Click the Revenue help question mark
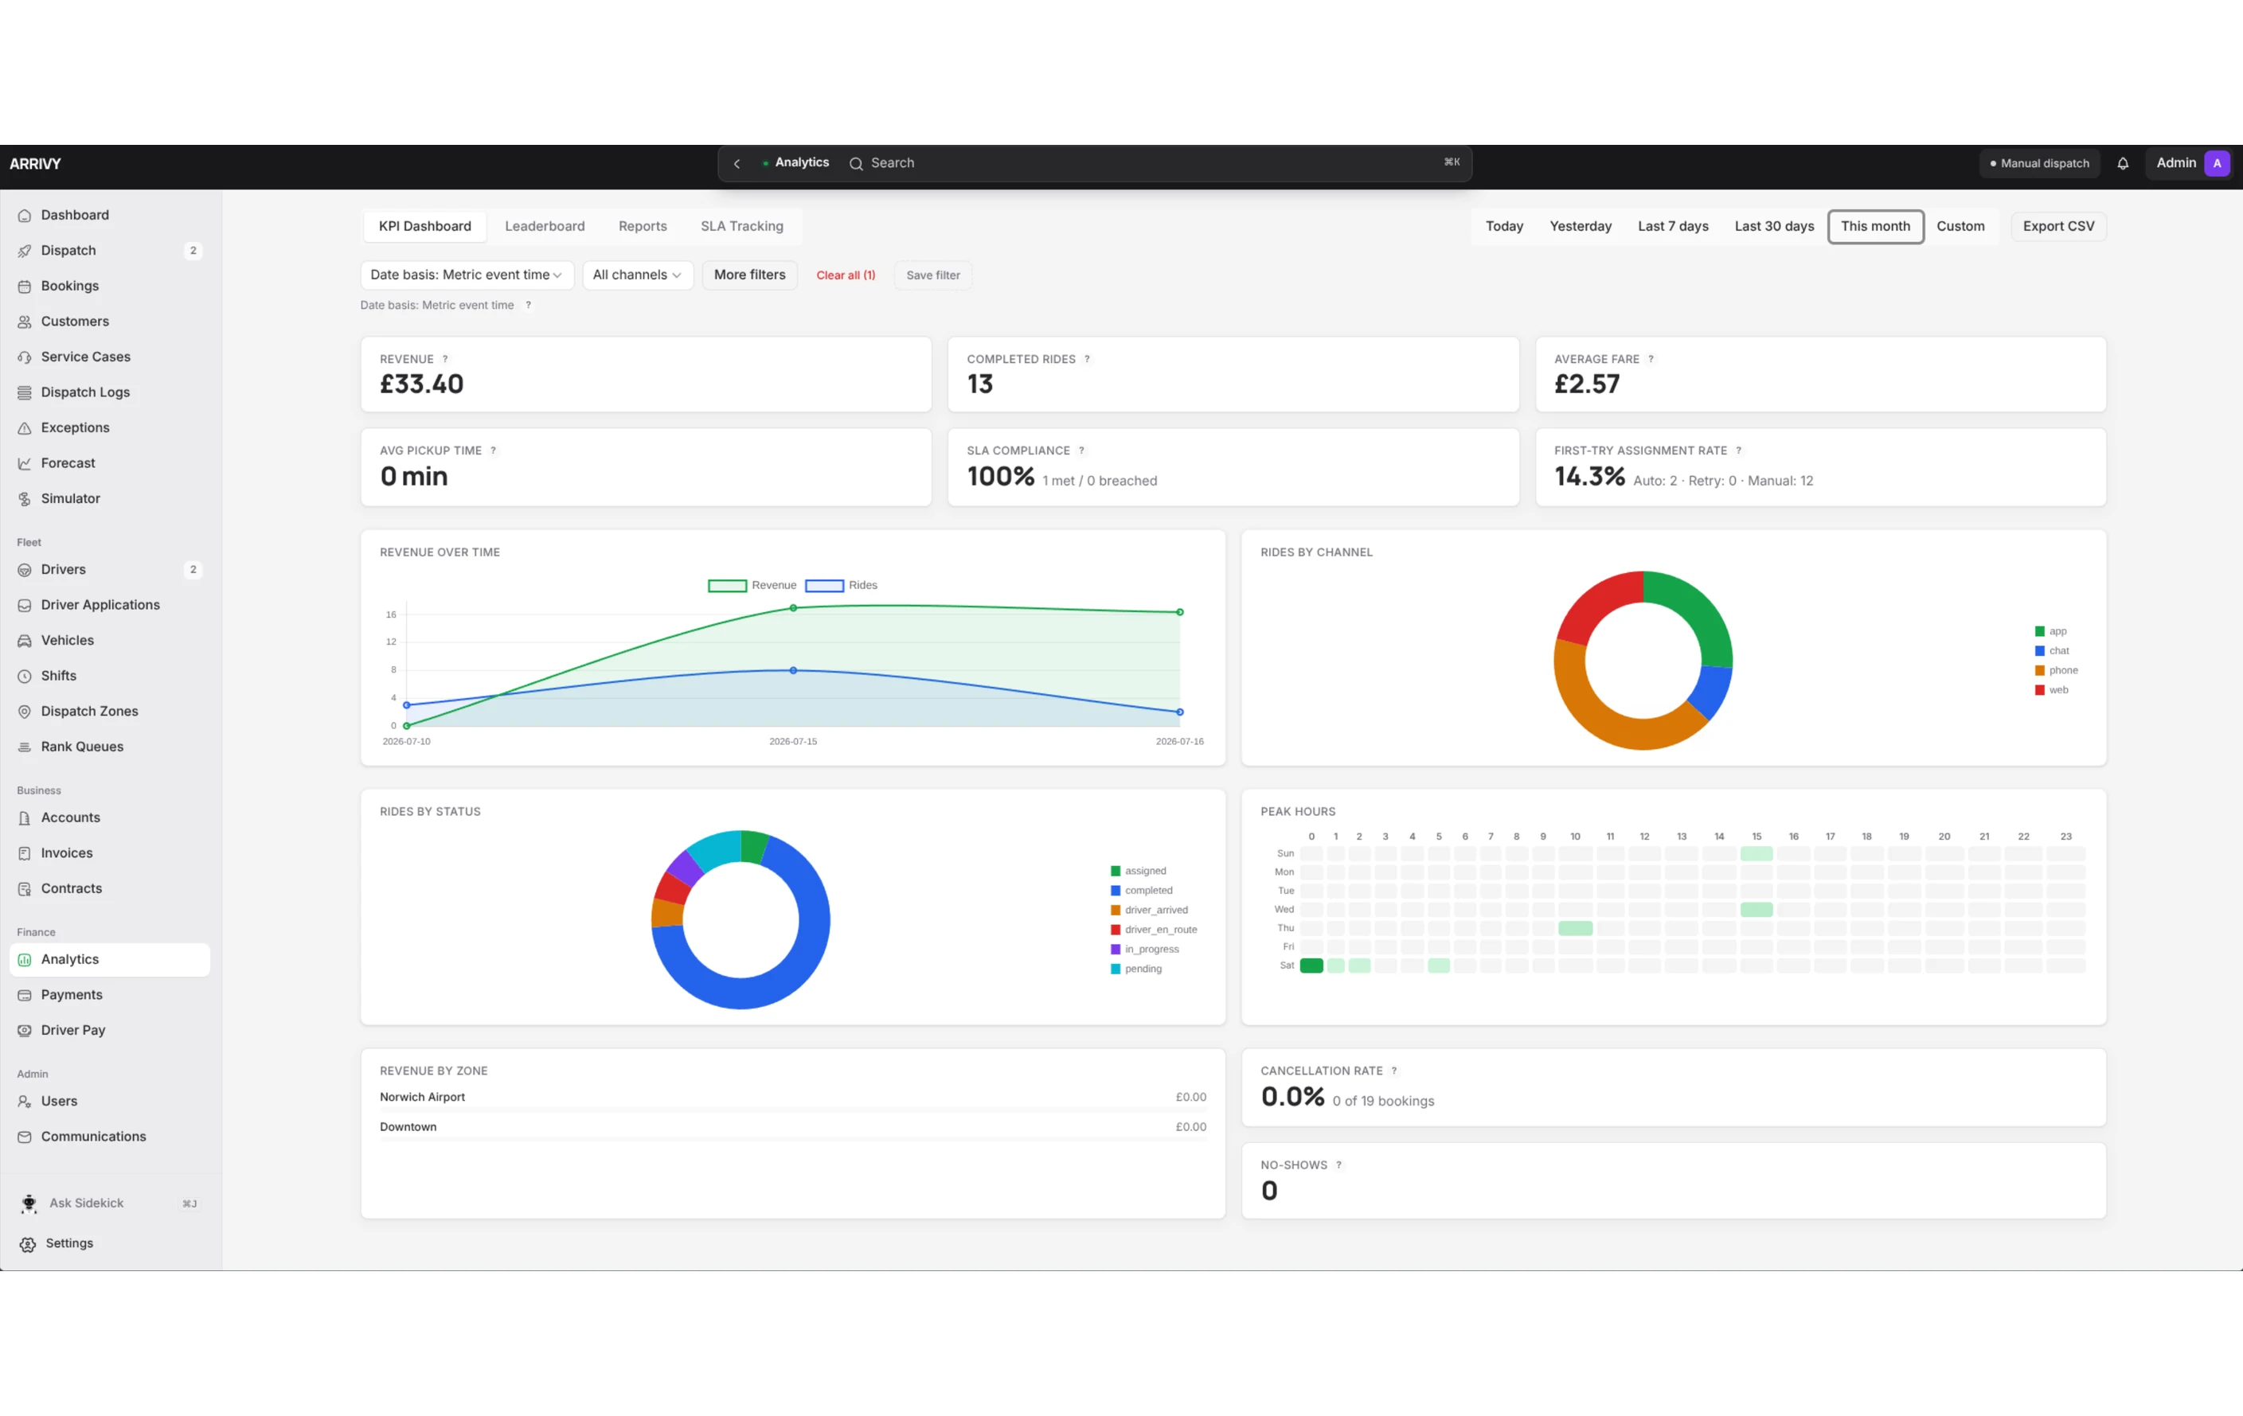Screen dimensions: 2243x1416 [445, 359]
